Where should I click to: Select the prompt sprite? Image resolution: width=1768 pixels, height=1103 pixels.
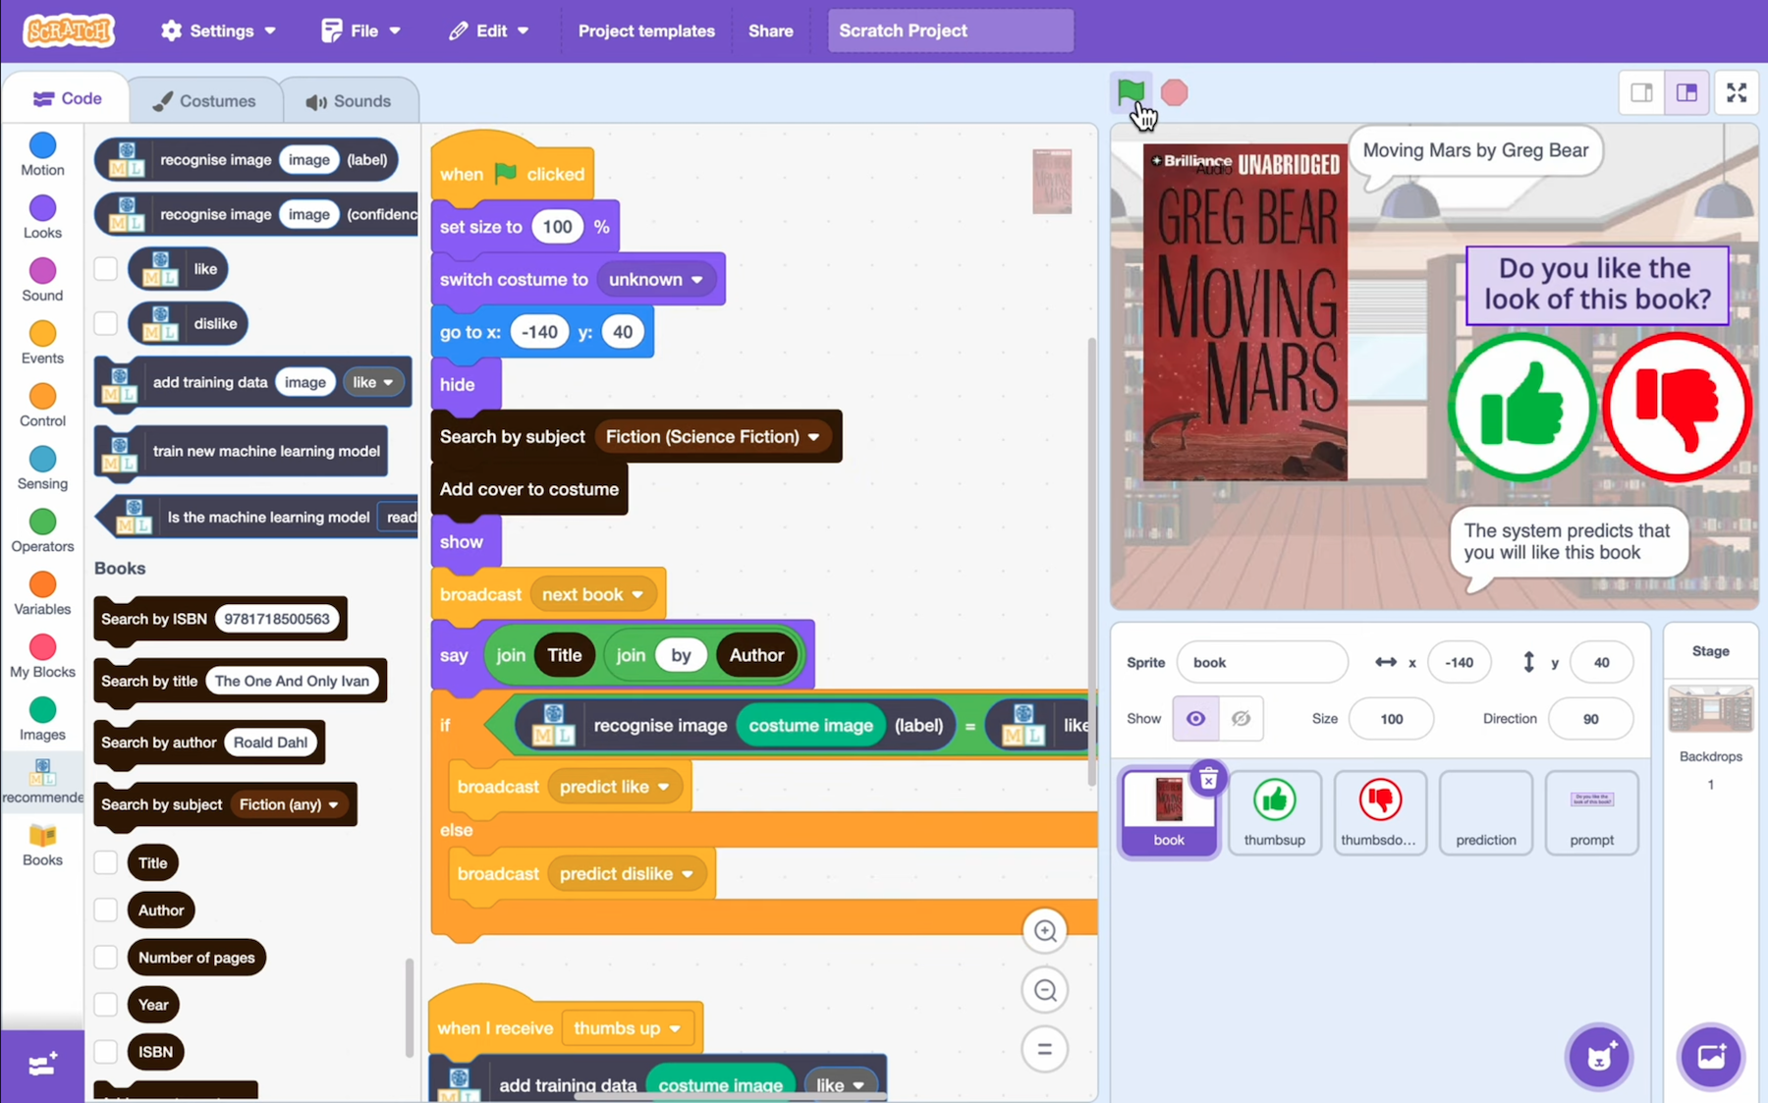click(x=1591, y=812)
